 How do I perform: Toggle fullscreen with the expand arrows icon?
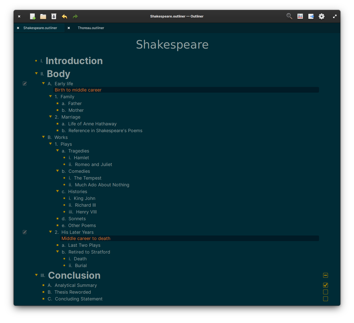pos(335,16)
